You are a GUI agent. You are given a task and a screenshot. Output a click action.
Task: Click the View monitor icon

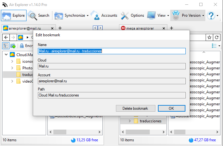(x=151, y=15)
